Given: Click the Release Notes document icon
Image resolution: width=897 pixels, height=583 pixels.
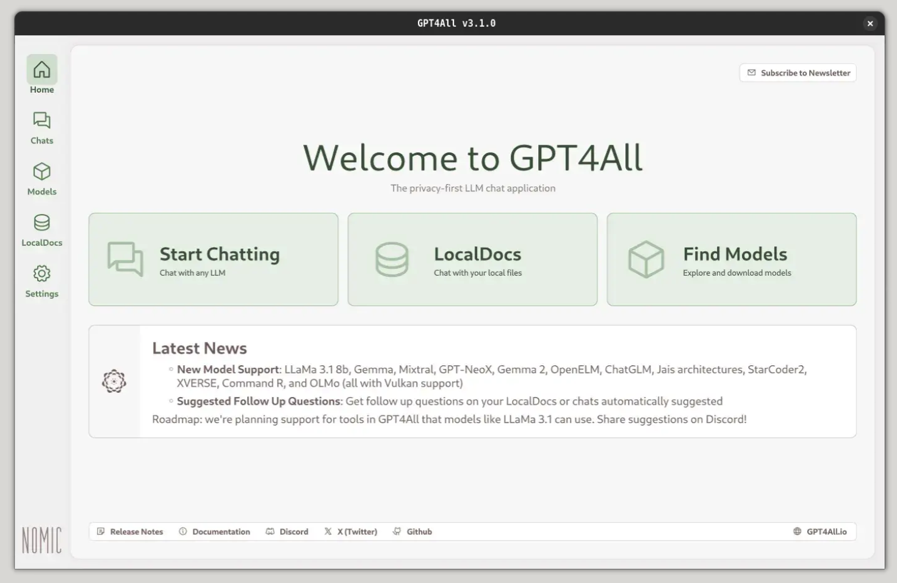Looking at the screenshot, I should tap(101, 532).
